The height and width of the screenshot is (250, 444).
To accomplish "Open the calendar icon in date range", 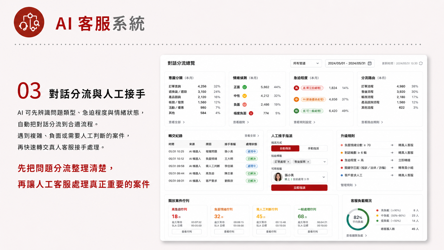I will coord(370,63).
